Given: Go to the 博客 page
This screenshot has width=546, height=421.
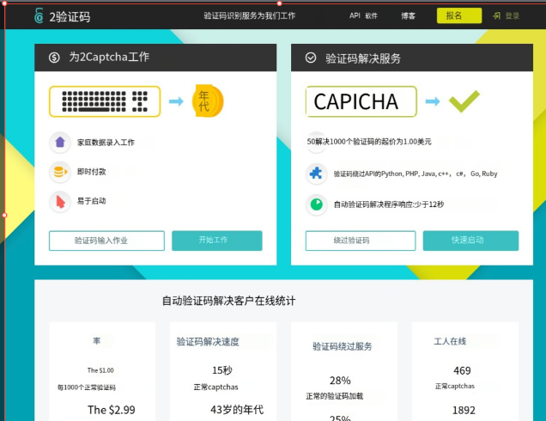Looking at the screenshot, I should click(408, 15).
